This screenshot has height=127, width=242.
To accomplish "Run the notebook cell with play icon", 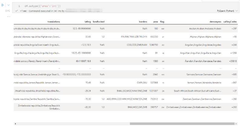I will tap(3, 5).
